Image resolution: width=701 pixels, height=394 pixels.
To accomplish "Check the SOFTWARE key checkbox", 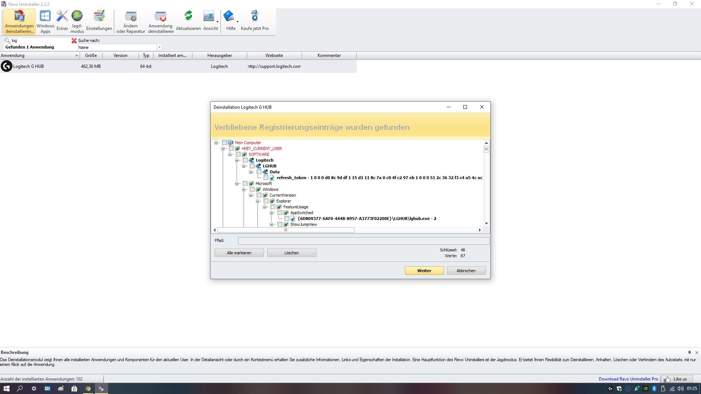I will click(x=238, y=154).
